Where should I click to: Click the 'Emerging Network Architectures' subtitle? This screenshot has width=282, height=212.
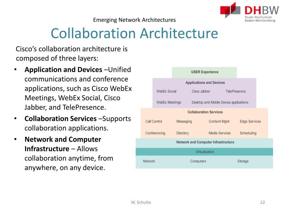pyautogui.click(x=134, y=20)
